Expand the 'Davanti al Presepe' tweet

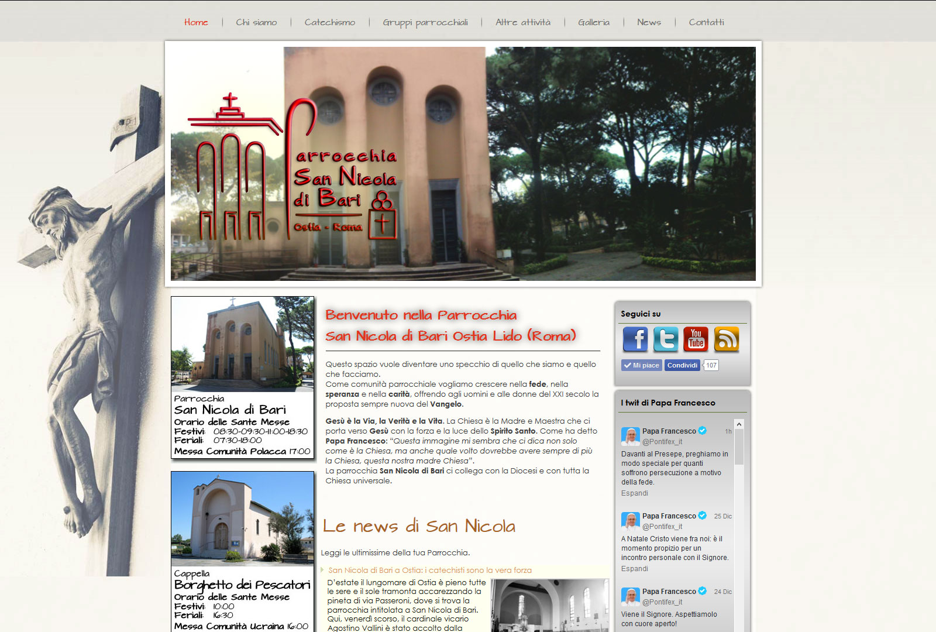pyautogui.click(x=635, y=493)
